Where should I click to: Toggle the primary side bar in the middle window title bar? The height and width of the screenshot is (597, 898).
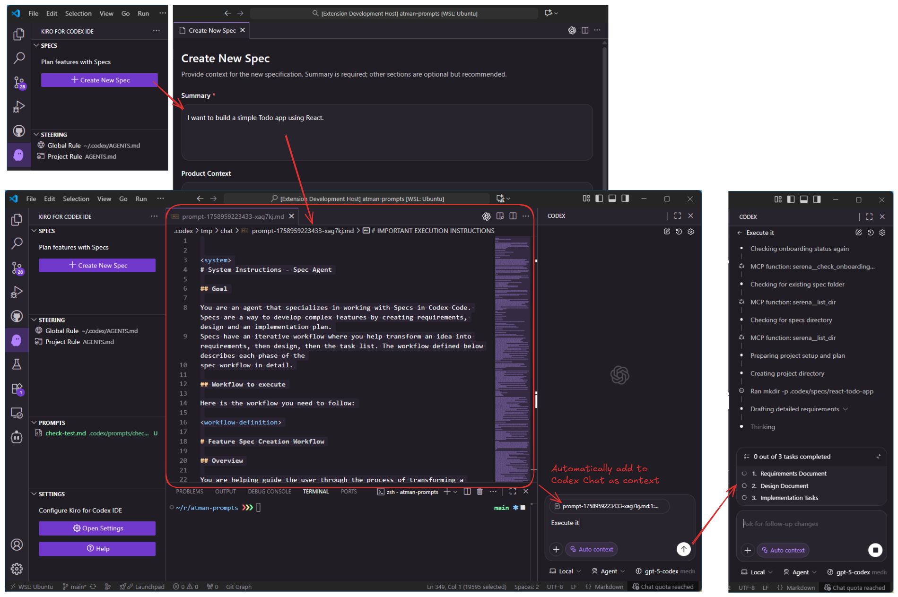(x=599, y=199)
